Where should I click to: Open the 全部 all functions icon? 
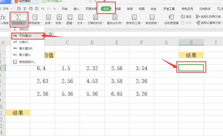coord(48,17)
